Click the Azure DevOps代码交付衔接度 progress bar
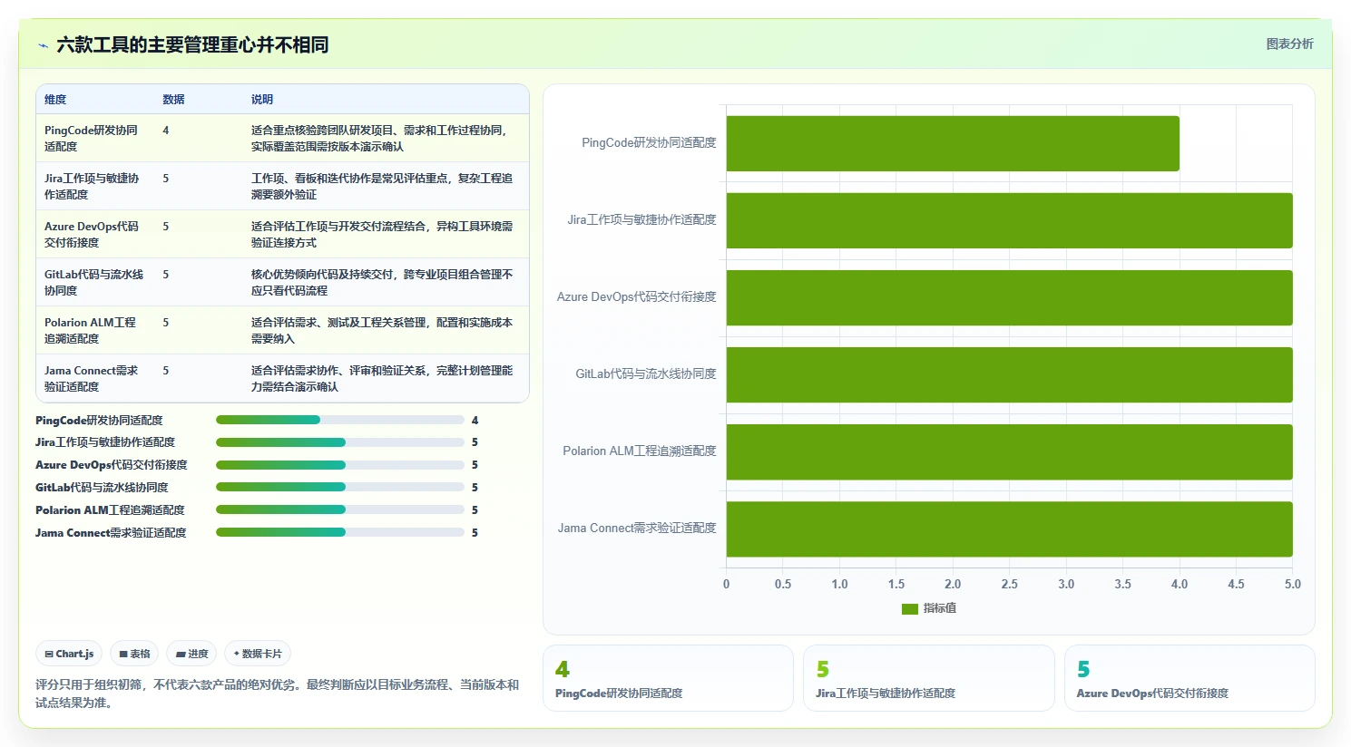This screenshot has width=1351, height=747. click(x=340, y=465)
